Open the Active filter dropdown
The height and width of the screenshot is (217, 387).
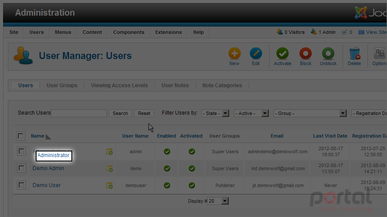(x=251, y=113)
